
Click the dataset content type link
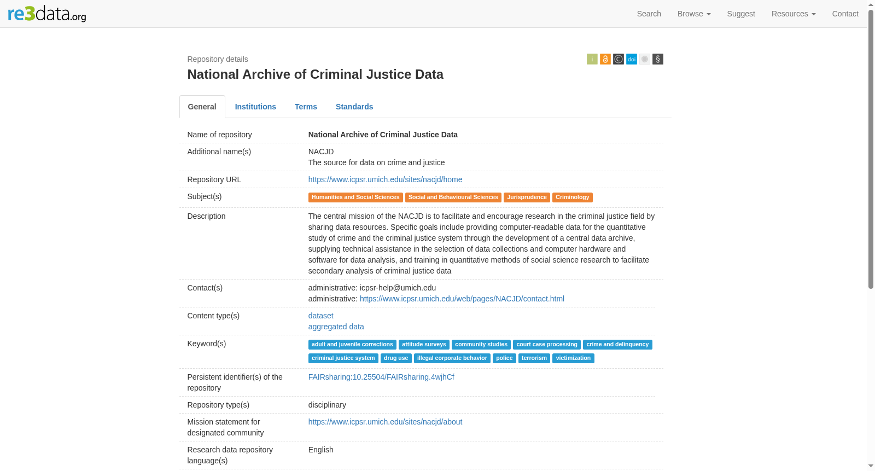click(x=321, y=316)
